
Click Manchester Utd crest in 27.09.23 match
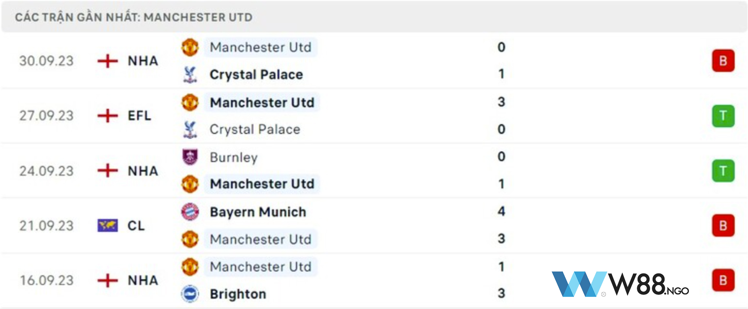click(190, 102)
